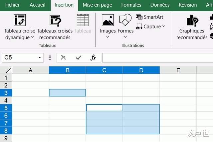
Task: Expand the Name Box dropdown arrow
Action: (x=40, y=58)
